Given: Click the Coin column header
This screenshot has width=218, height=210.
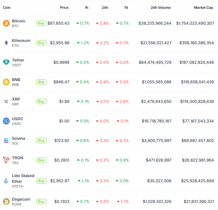Looking at the screenshot, I should point(7,8).
